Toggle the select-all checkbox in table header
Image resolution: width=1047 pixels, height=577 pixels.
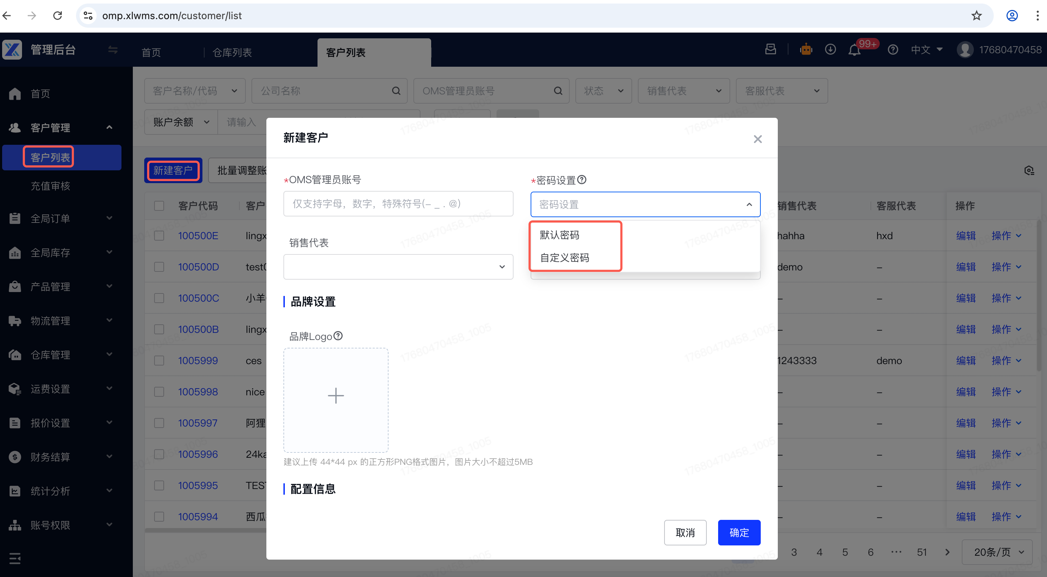159,206
